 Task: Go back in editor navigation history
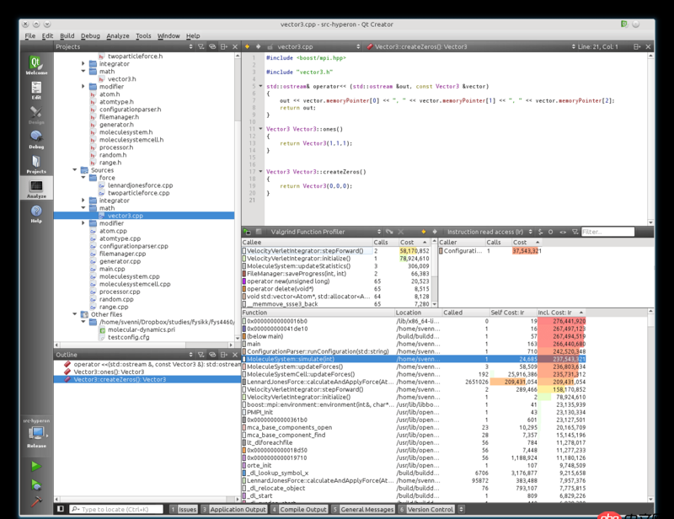click(x=247, y=46)
